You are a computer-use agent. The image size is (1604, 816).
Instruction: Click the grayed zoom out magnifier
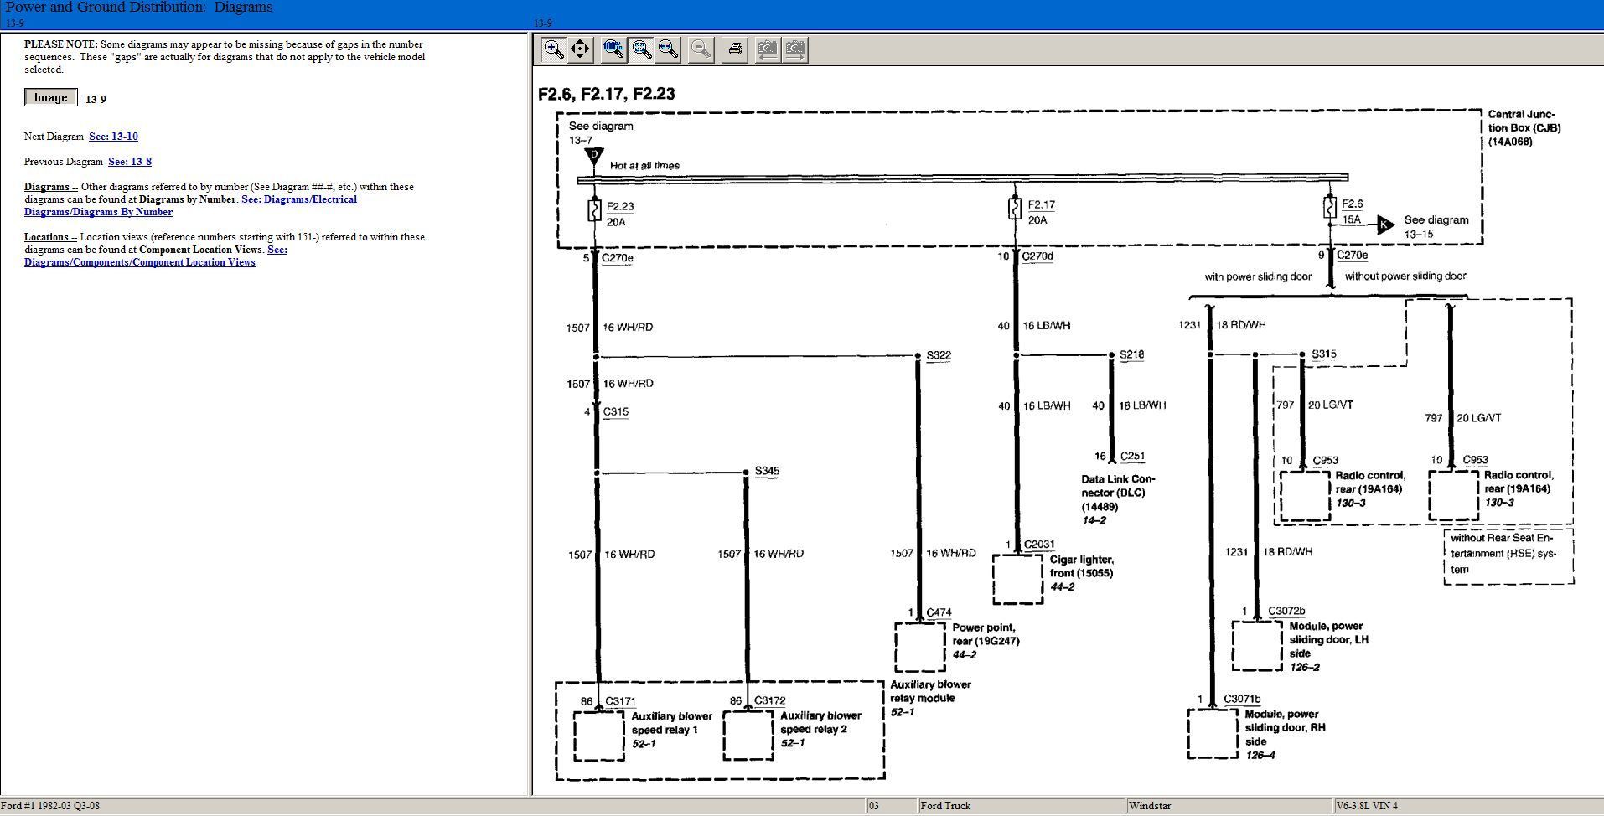coord(701,49)
